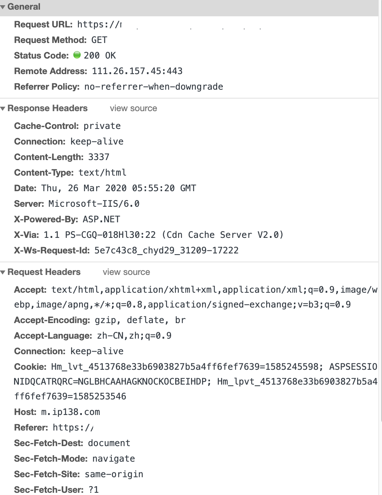The width and height of the screenshot is (382, 495).
Task: Select the Sec-Fetch-Mode value navigate
Action: (113, 458)
